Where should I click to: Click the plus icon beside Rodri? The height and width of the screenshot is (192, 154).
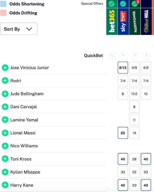(5, 80)
